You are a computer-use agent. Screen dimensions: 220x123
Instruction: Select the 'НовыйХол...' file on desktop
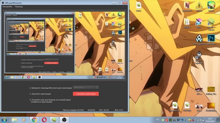(175, 107)
